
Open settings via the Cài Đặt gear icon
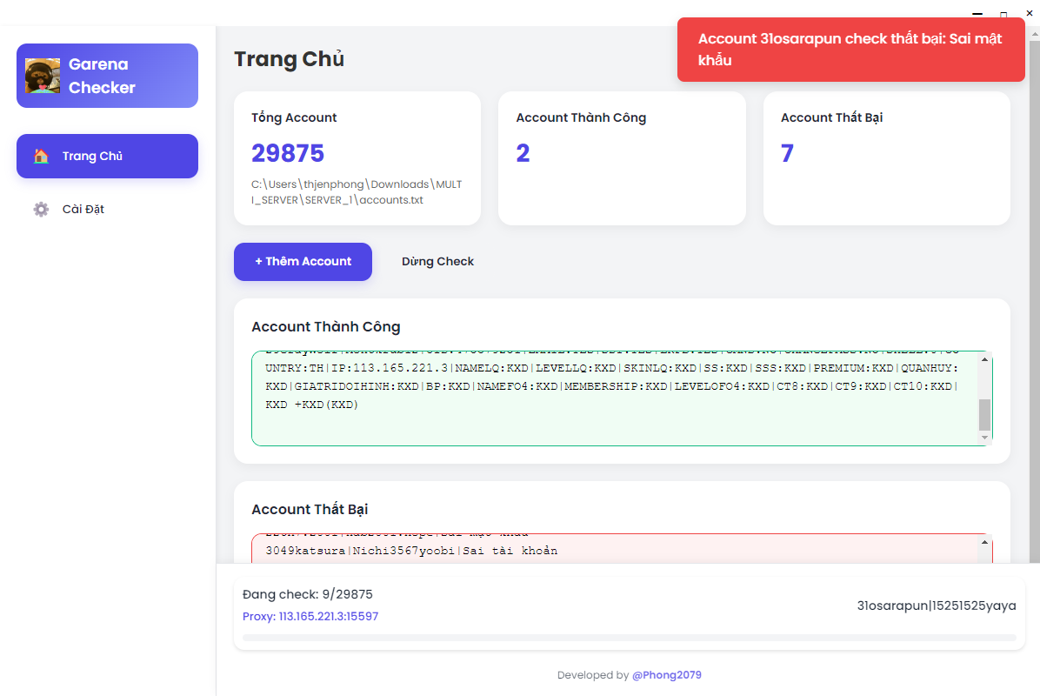point(41,209)
